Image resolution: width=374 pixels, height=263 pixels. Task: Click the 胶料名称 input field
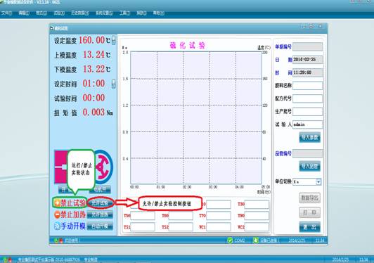click(x=307, y=85)
